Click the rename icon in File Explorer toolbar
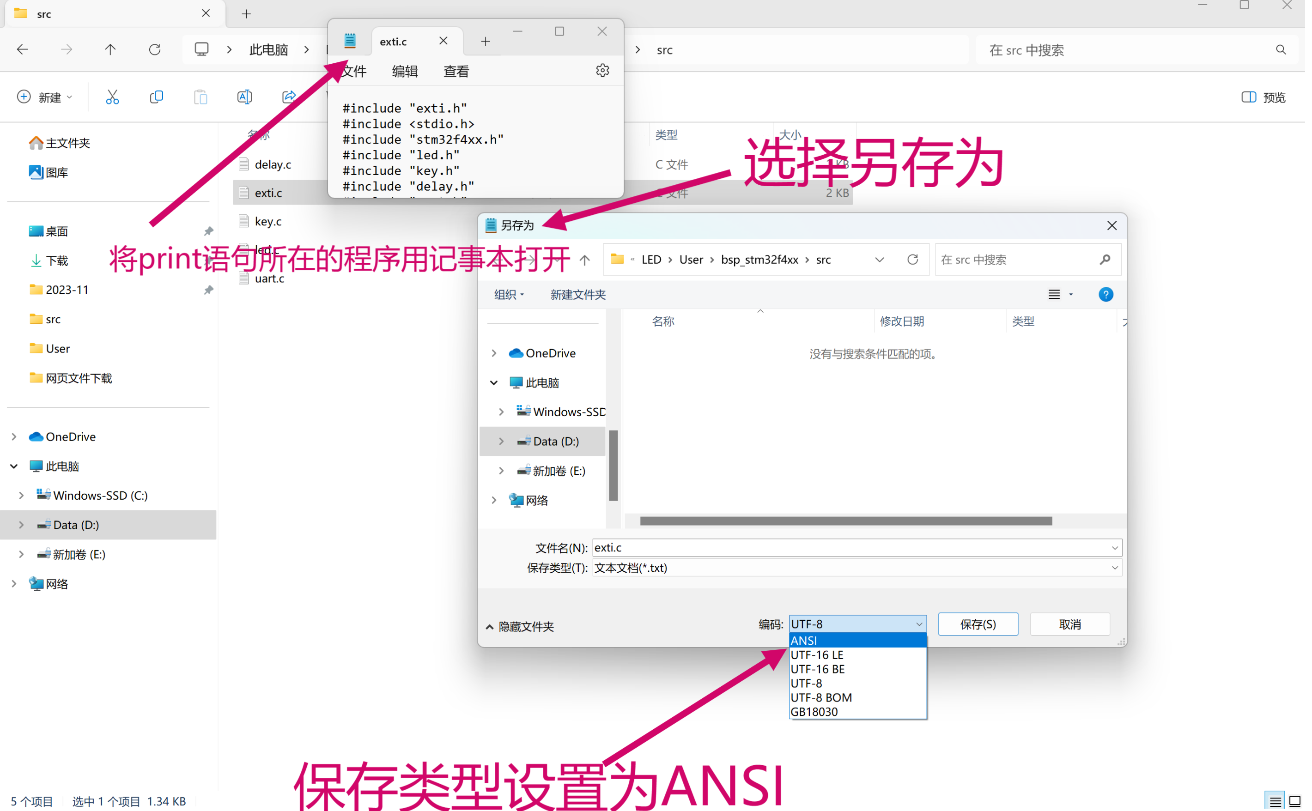Screen dimensions: 1312x811 pyautogui.click(x=244, y=97)
